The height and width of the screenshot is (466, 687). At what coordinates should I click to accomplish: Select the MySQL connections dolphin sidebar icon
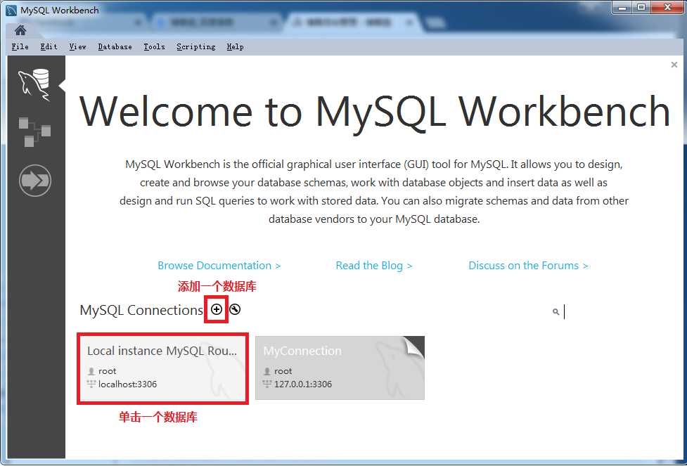point(34,84)
